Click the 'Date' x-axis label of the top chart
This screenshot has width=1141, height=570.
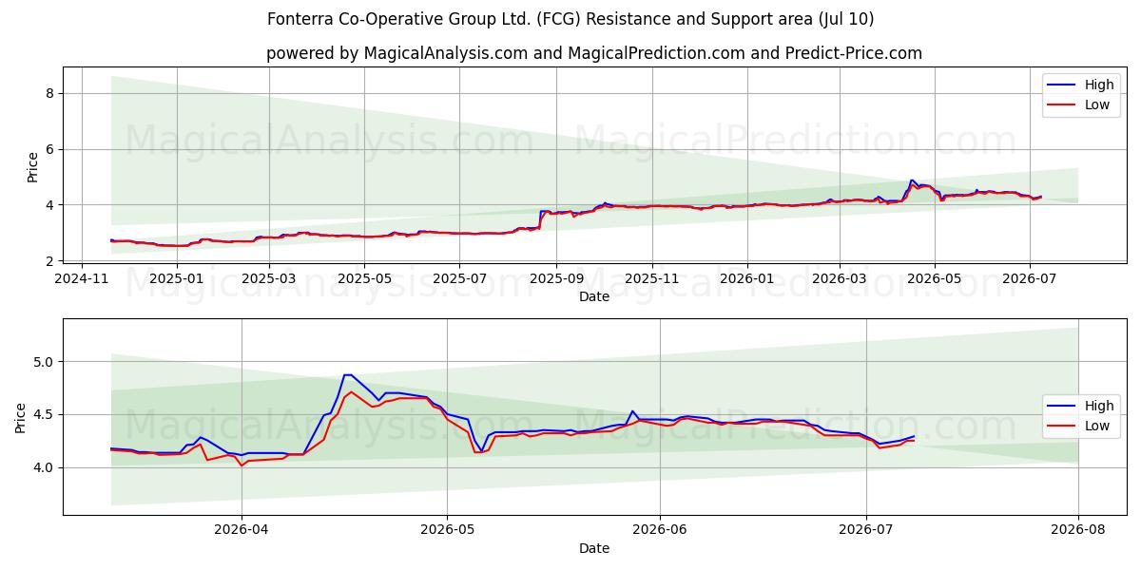(594, 296)
